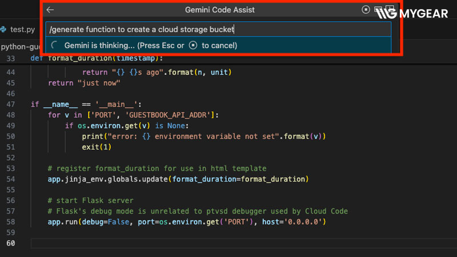This screenshot has height=257, width=457.
Task: Click the MYGEAR logo watermark
Action: pyautogui.click(x=412, y=13)
